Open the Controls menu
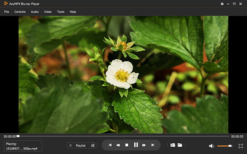 (x=20, y=12)
